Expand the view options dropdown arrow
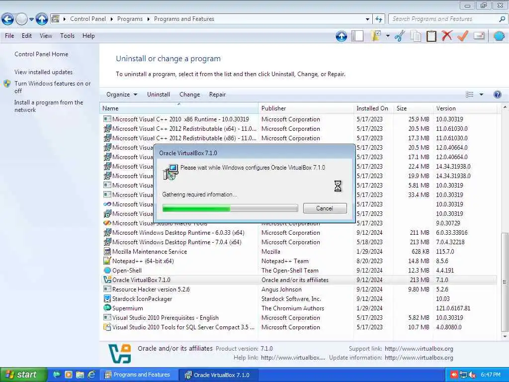This screenshot has width=509, height=382. pos(481,95)
